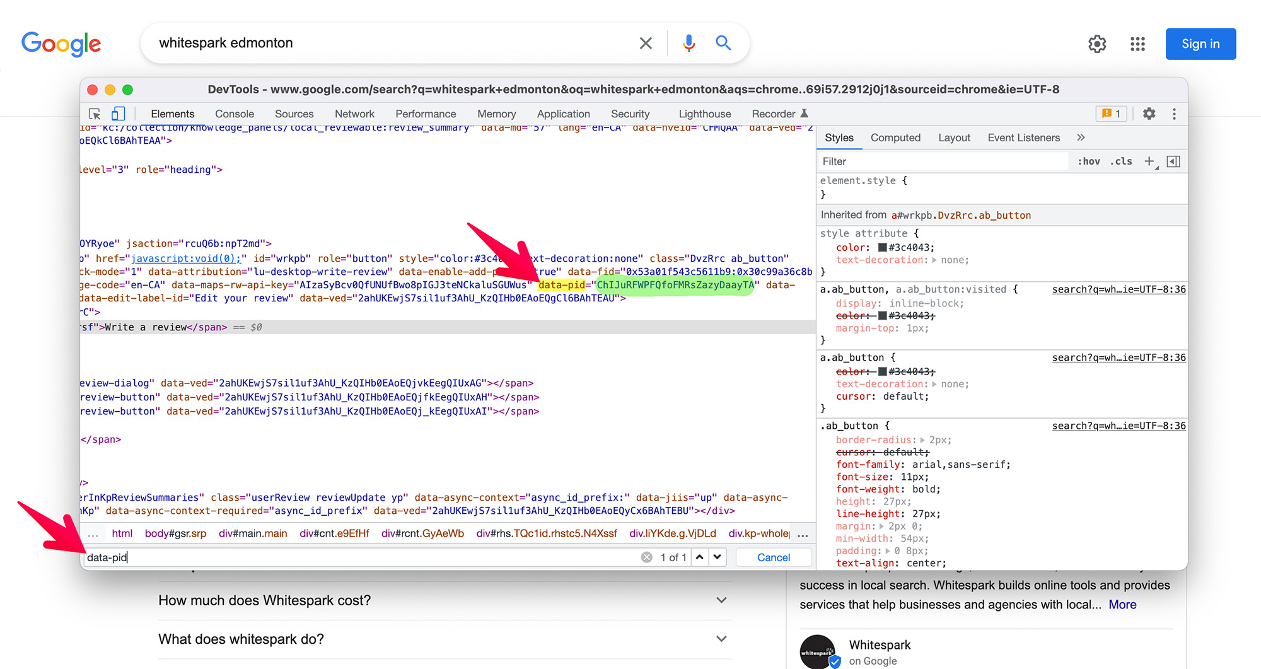
Task: Open DevTools settings gear
Action: tap(1149, 114)
